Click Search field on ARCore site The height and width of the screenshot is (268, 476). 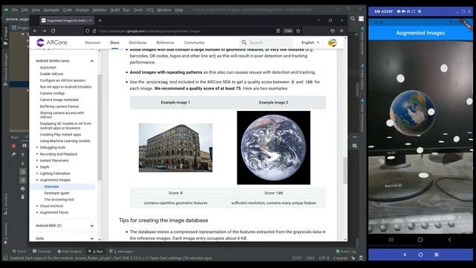pyautogui.click(x=267, y=42)
